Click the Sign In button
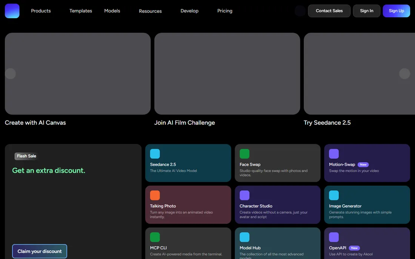Viewport: 415px width, 259px height. click(x=367, y=11)
